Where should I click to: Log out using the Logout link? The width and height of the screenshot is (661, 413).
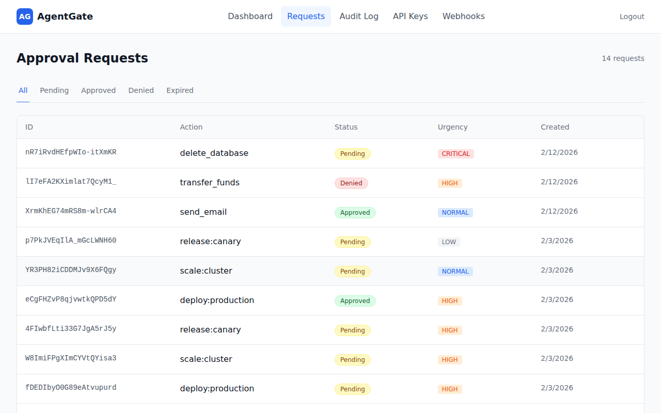(x=632, y=17)
